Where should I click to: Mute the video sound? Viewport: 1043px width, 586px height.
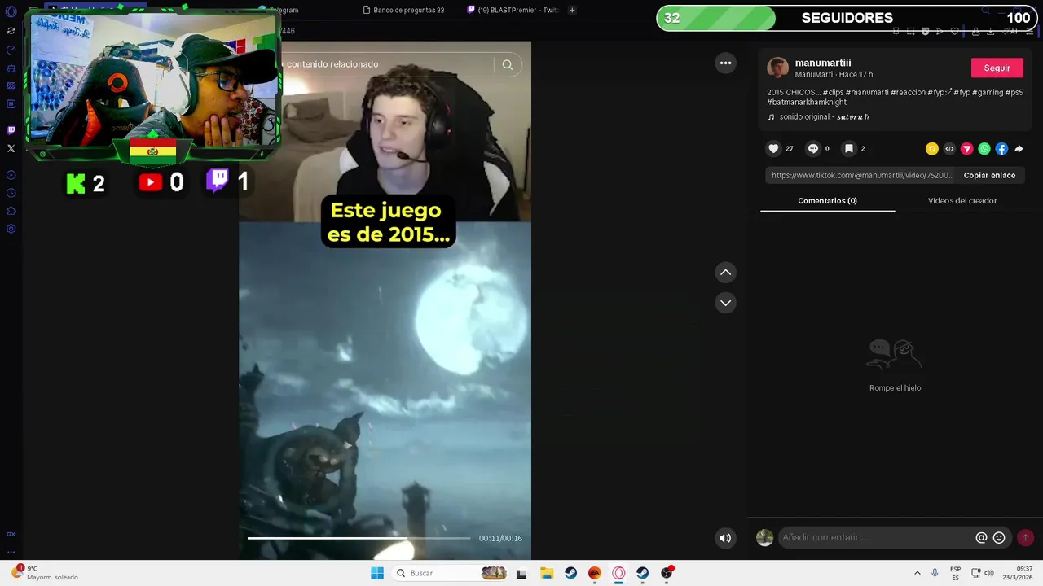tap(725, 538)
